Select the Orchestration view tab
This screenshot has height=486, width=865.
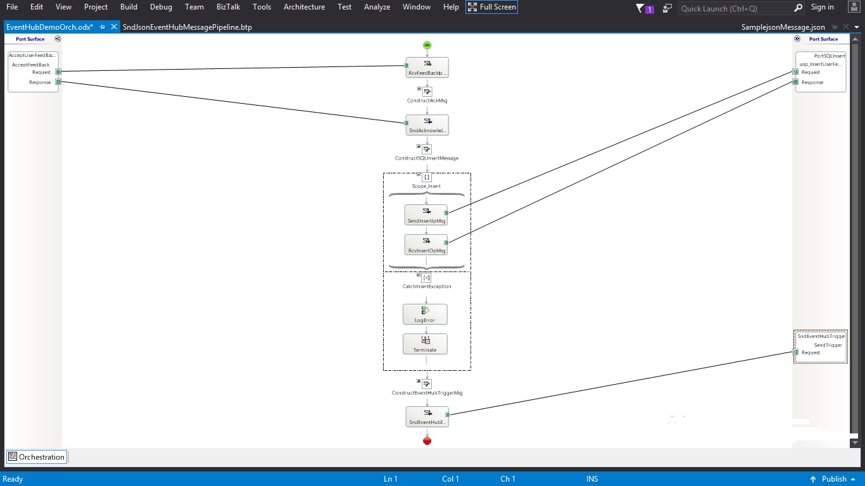pos(36,457)
